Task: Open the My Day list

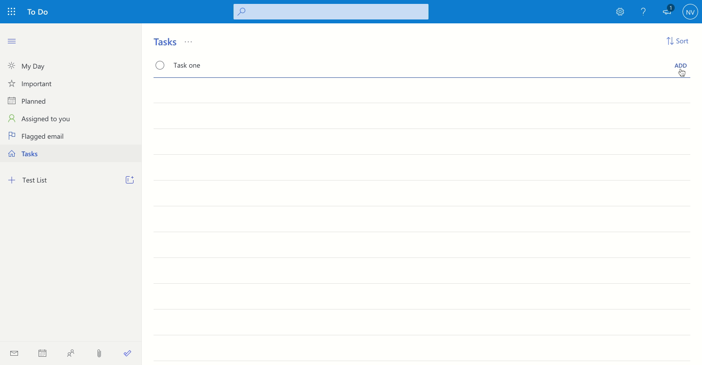Action: tap(71, 66)
